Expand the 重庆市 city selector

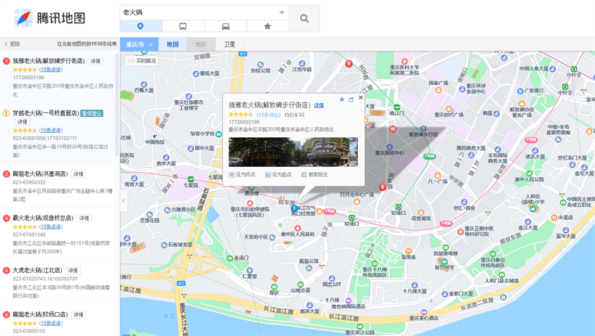[139, 44]
